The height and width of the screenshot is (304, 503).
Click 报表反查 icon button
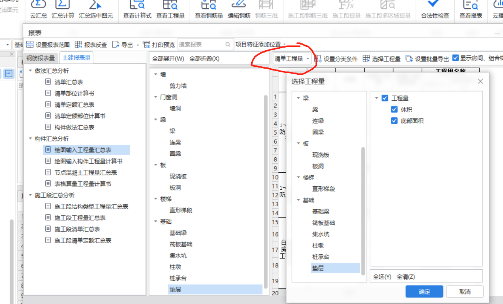pos(78,45)
